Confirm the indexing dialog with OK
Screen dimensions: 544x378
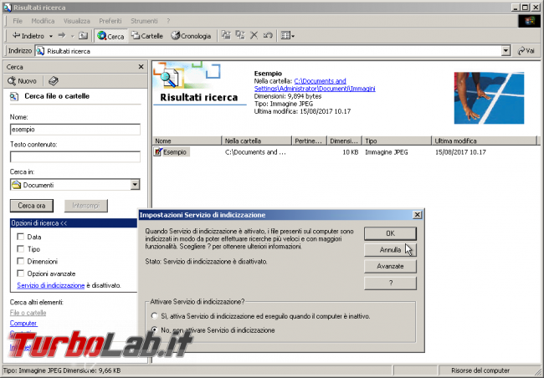tap(390, 233)
